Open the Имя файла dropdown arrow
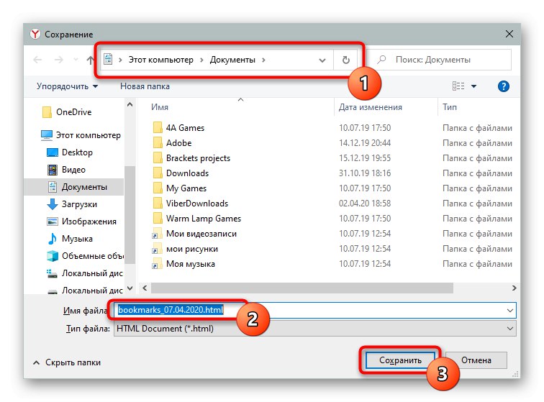Image resolution: width=544 pixels, height=402 pixels. point(510,311)
